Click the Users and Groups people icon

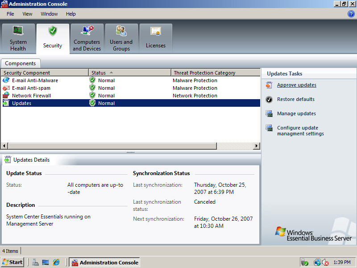(121, 30)
